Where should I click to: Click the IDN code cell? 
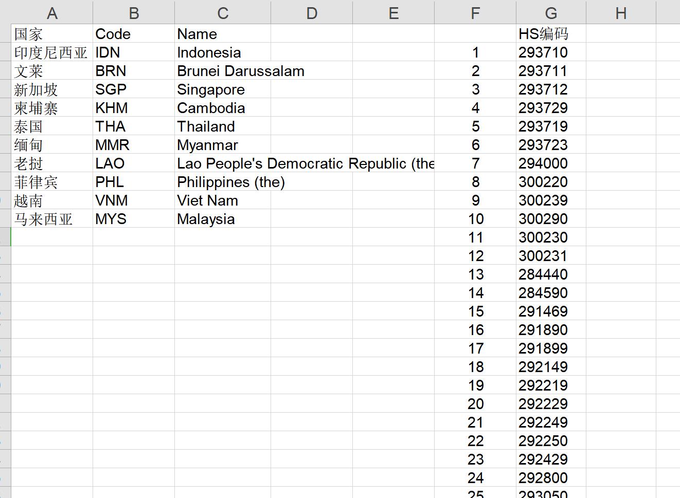pyautogui.click(x=134, y=52)
